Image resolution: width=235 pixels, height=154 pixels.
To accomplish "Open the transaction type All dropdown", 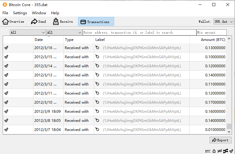I will pyautogui.click(x=64, y=32).
